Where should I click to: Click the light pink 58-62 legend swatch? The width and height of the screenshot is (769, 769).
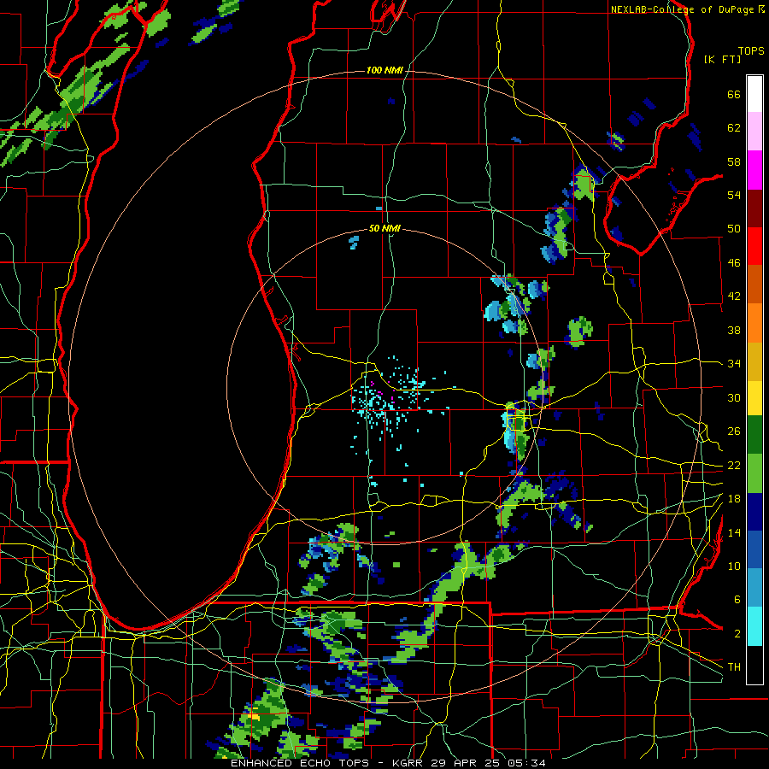pos(754,131)
